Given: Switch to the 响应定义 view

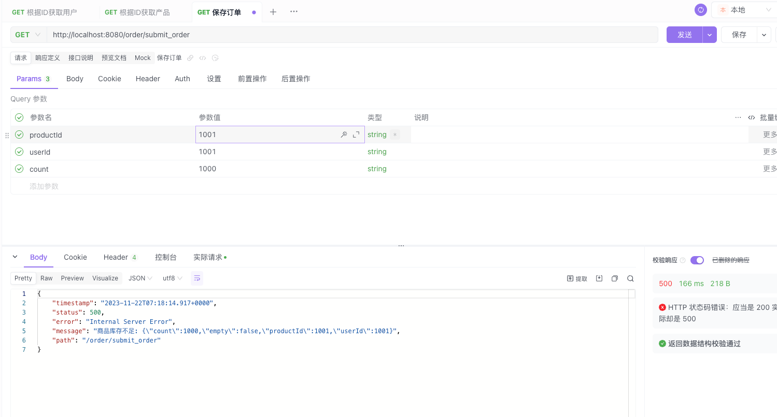Looking at the screenshot, I should [x=48, y=58].
